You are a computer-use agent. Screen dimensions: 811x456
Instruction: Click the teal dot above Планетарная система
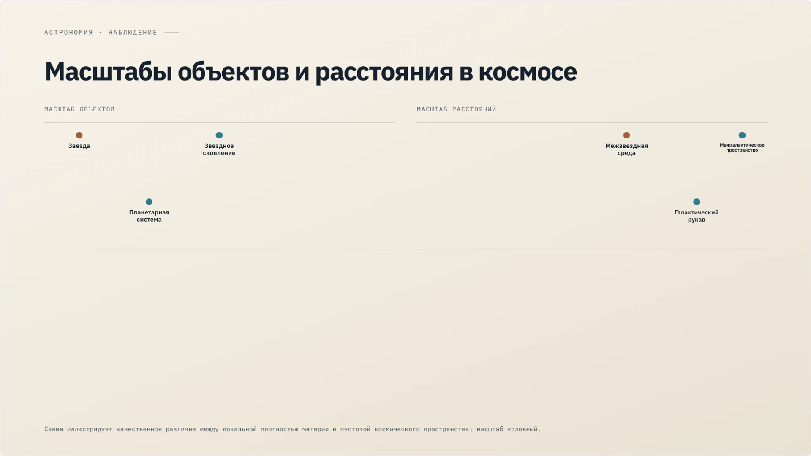click(x=149, y=202)
